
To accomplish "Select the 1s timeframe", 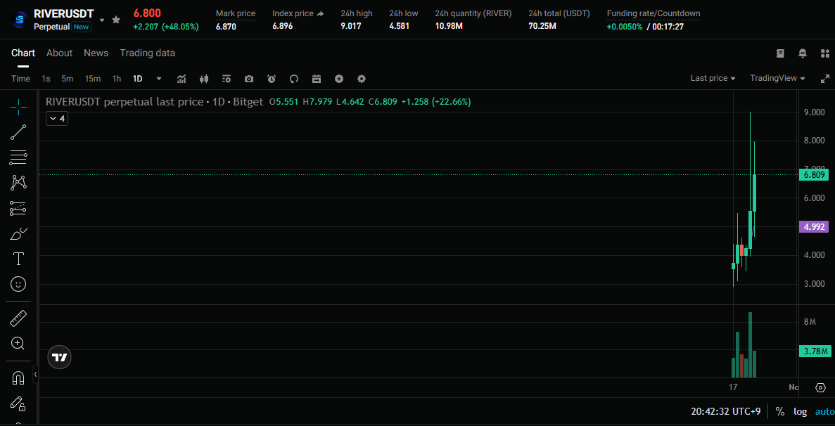I will tap(46, 79).
